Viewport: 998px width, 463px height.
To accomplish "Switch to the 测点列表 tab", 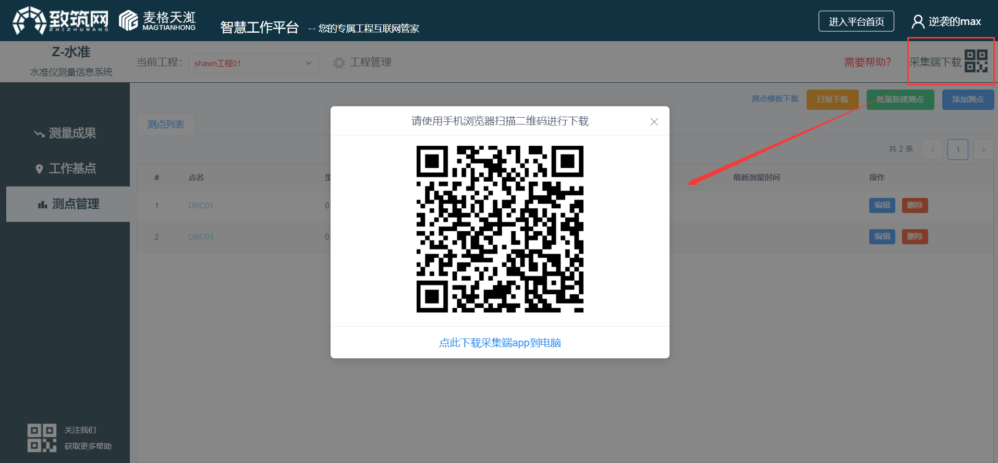I will [x=166, y=124].
